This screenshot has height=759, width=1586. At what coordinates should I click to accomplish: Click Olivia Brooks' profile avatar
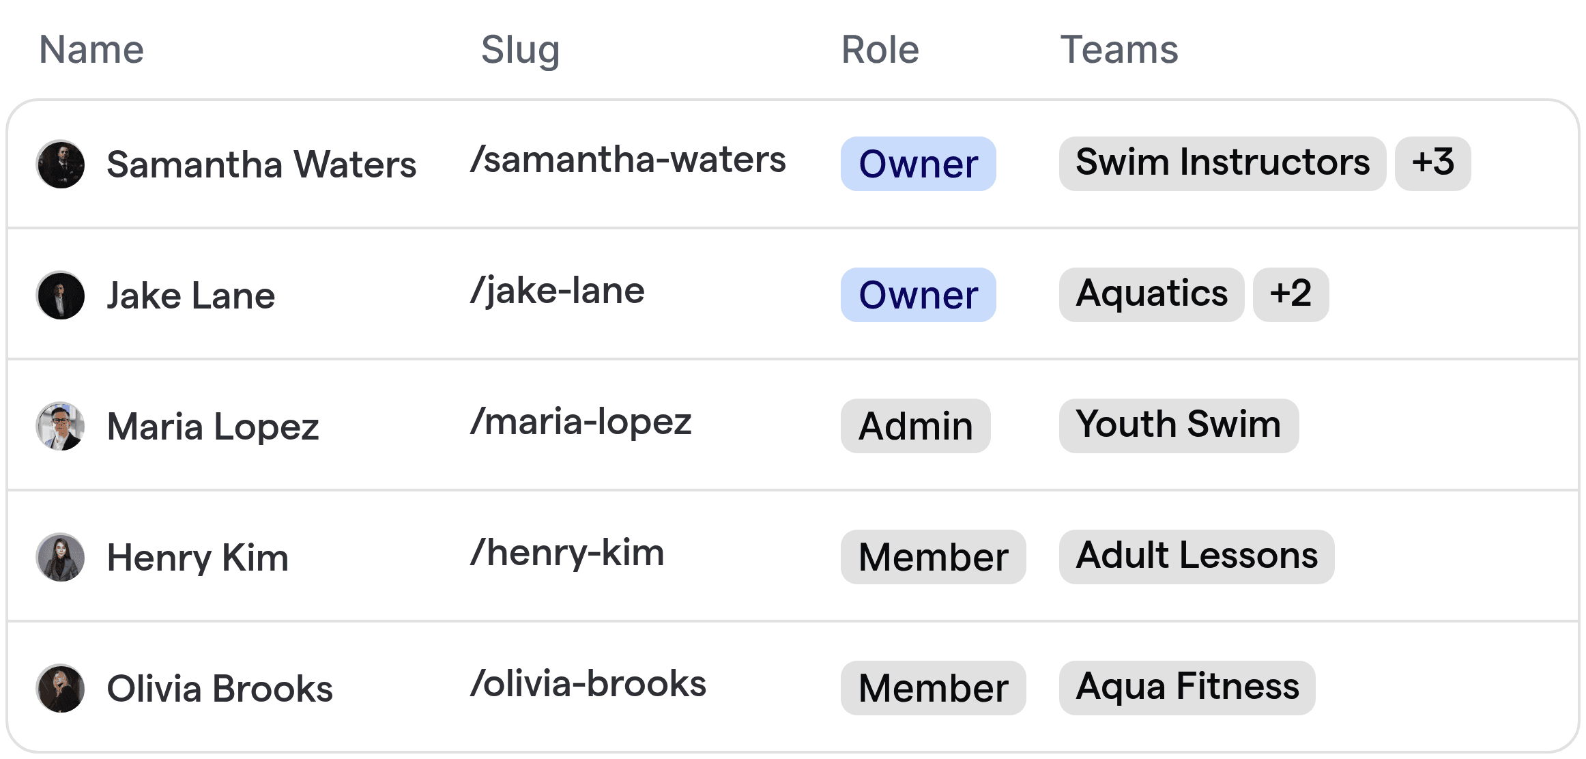[x=60, y=688]
